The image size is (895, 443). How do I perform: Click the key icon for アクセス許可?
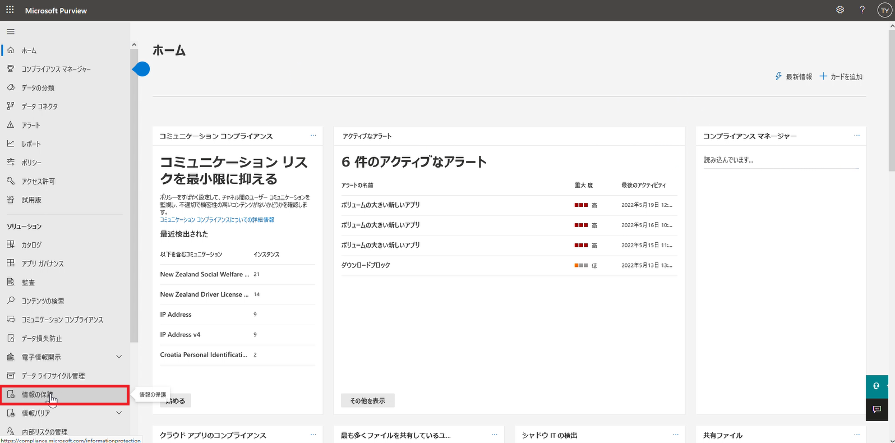click(x=10, y=181)
